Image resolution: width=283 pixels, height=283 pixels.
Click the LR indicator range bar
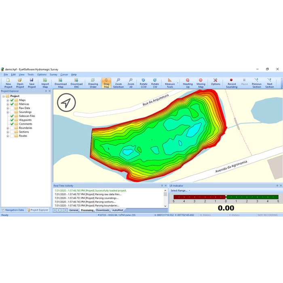[226, 197]
